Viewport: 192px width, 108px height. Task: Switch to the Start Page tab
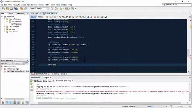(34, 13)
